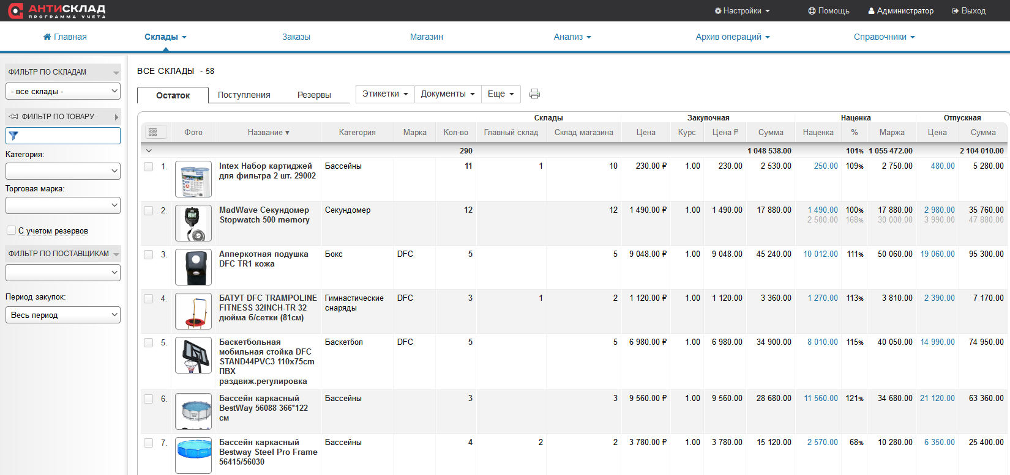This screenshot has width=1010, height=475.
Task: Expand the Документы dropdown button
Action: (x=447, y=94)
